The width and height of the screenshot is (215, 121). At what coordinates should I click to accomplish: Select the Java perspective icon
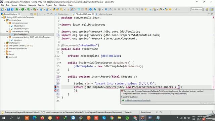(x=212, y=9)
